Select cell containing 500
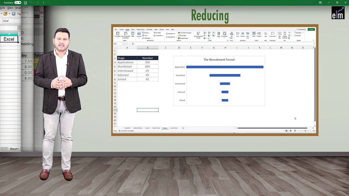 148,62
